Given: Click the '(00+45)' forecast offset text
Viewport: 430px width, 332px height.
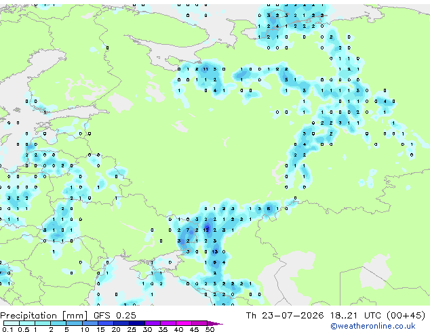Looking at the screenshot, I should [x=406, y=315].
